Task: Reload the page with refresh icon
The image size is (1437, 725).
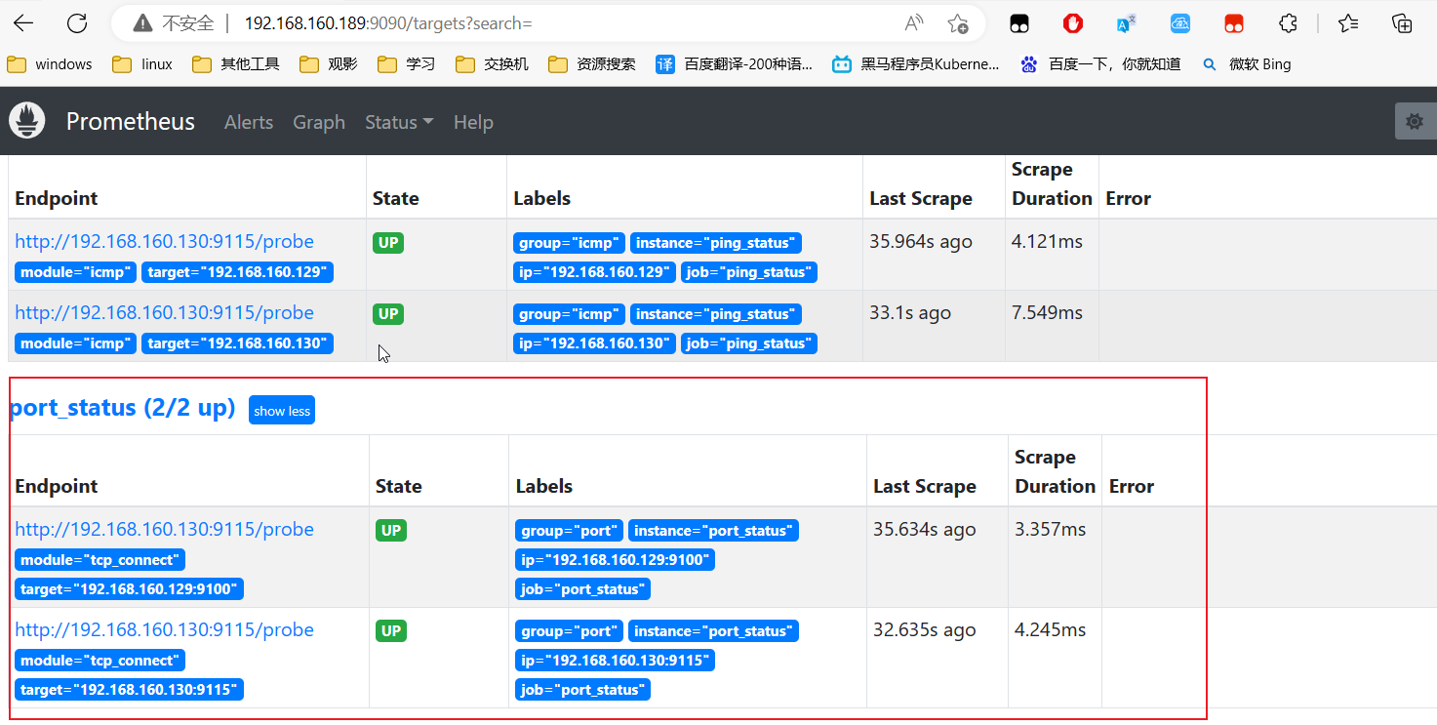Action: coord(77,23)
